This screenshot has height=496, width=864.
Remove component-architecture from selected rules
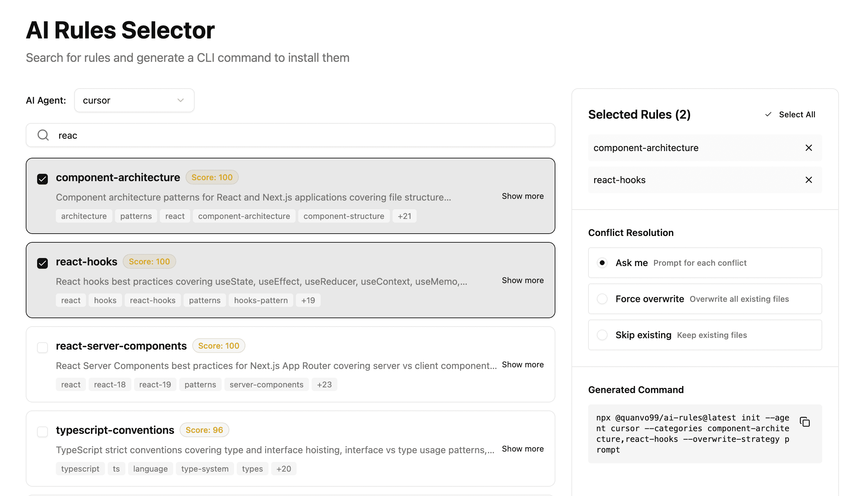point(808,148)
